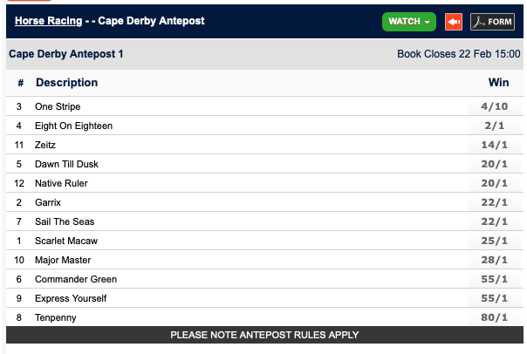Click the red back arrow icon
527x354 pixels.
[454, 22]
